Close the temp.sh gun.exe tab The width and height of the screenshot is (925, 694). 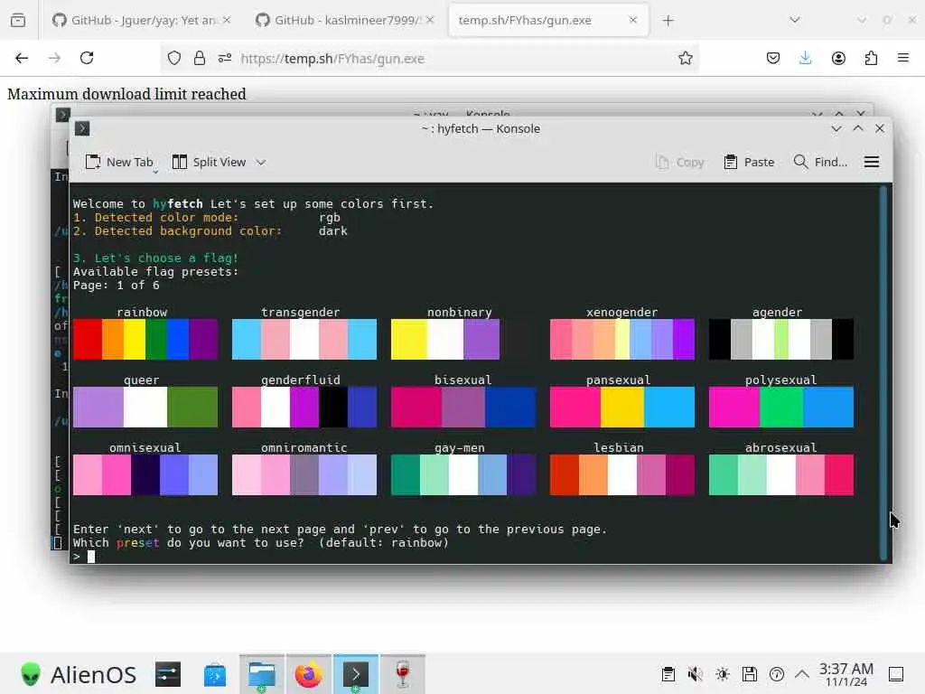point(633,20)
